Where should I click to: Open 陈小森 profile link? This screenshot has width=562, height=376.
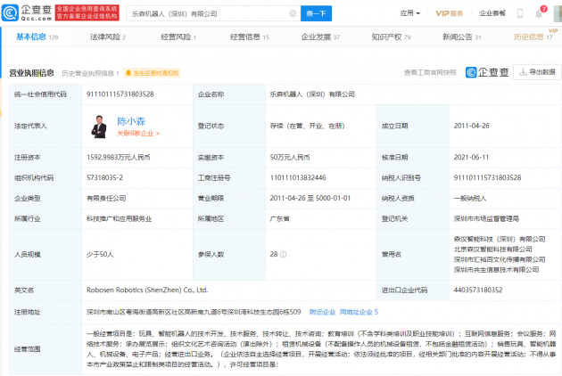pos(131,121)
